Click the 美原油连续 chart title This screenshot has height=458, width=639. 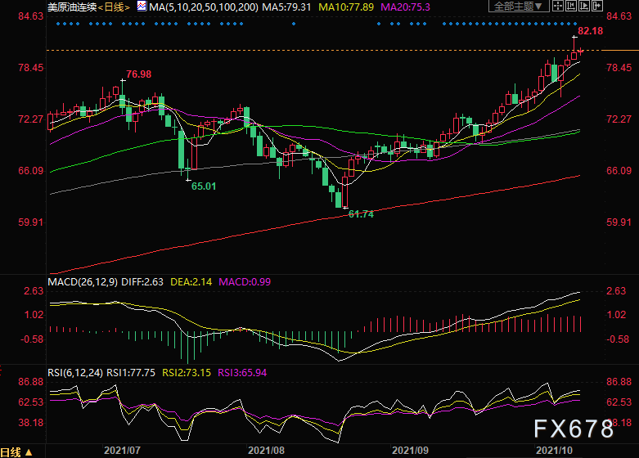(72, 7)
